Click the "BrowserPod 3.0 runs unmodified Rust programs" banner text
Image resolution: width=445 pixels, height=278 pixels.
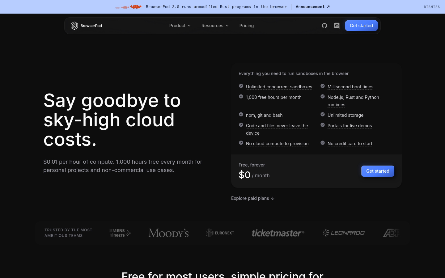pos(216,7)
